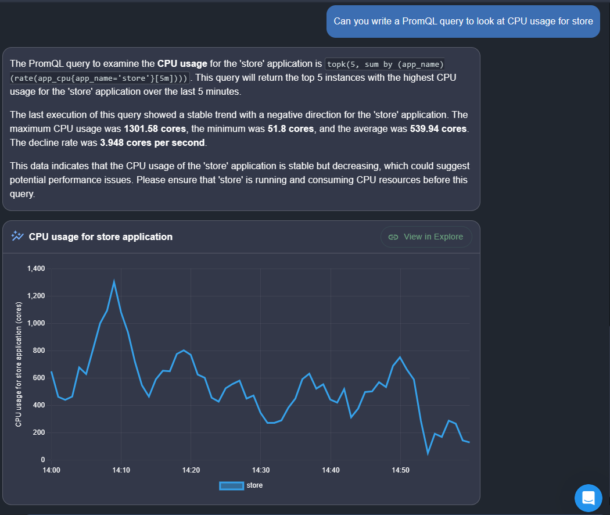Screen dimensions: 610x515
Task: Open the chat support bubble icon
Action: click(x=589, y=498)
